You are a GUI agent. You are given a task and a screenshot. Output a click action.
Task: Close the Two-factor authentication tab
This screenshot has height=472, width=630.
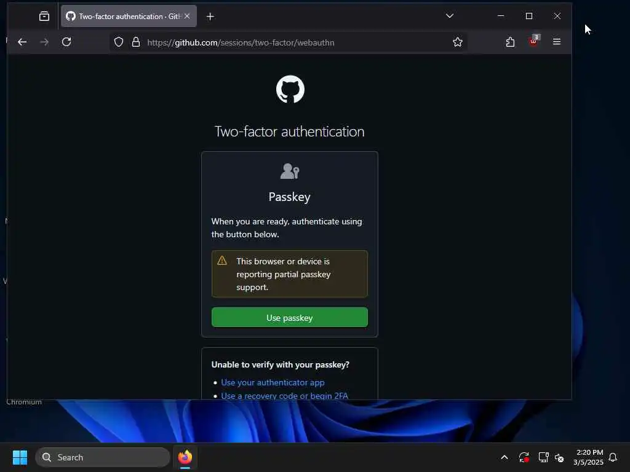click(187, 16)
